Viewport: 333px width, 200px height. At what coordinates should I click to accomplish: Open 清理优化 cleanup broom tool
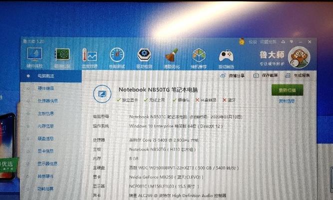click(x=172, y=57)
